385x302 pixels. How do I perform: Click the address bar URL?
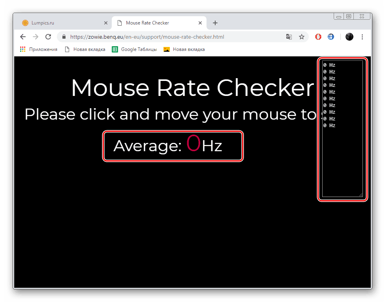[x=147, y=37]
